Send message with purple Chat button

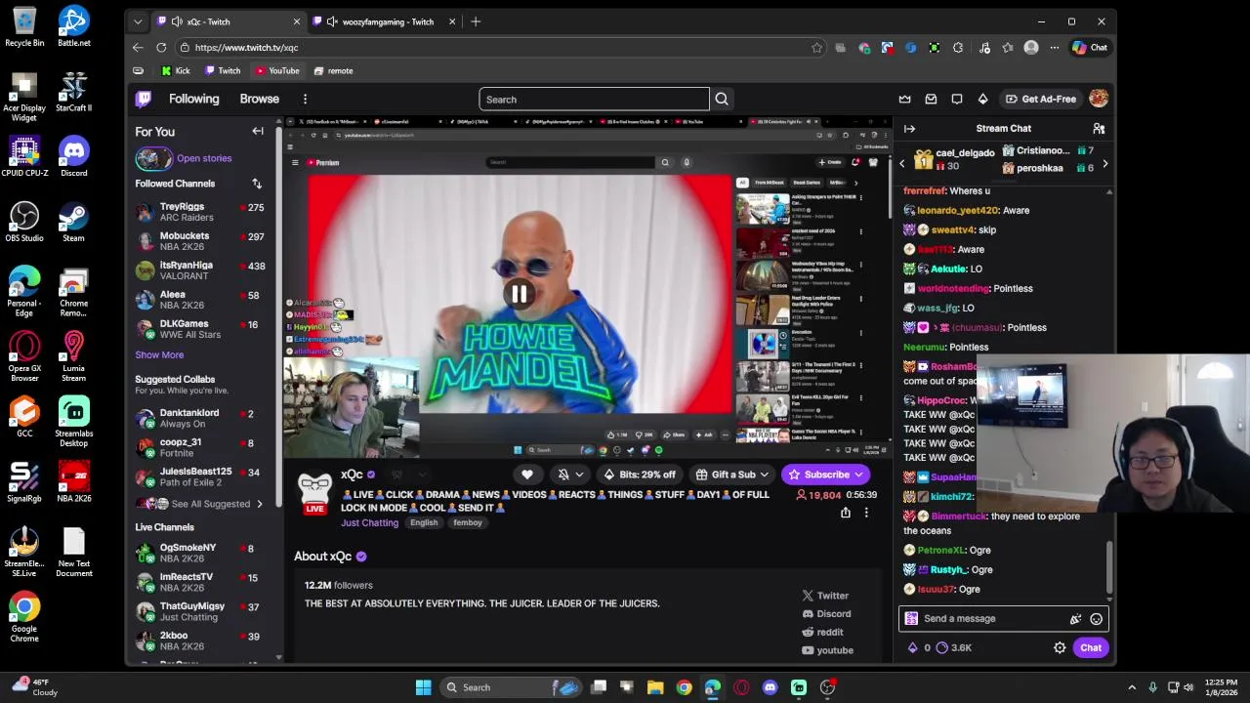point(1090,647)
